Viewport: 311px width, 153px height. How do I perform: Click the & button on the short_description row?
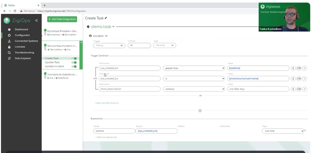click(x=293, y=89)
